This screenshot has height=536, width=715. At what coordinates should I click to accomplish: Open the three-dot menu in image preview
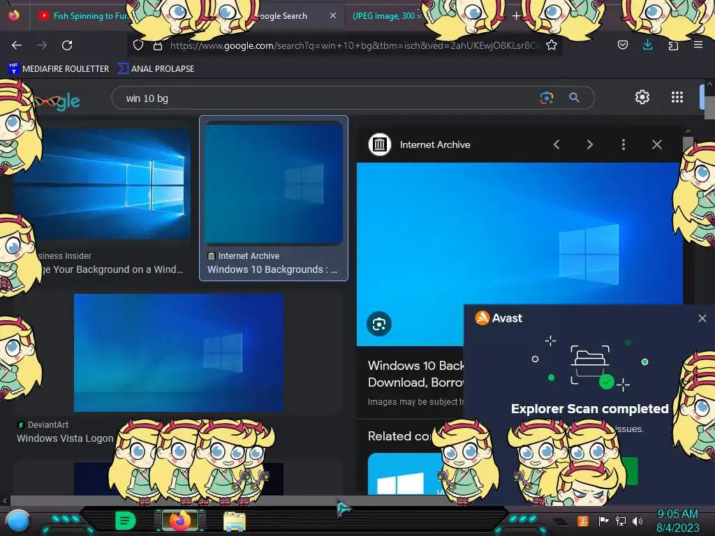coord(624,144)
